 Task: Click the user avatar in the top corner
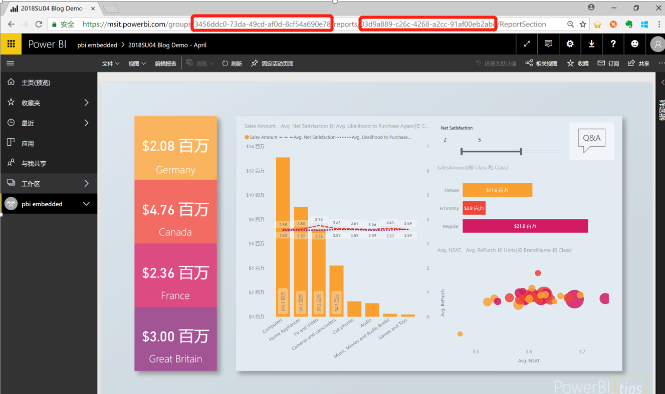click(x=657, y=44)
